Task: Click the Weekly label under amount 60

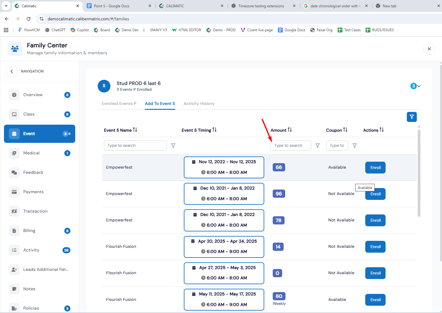Action: [279, 304]
